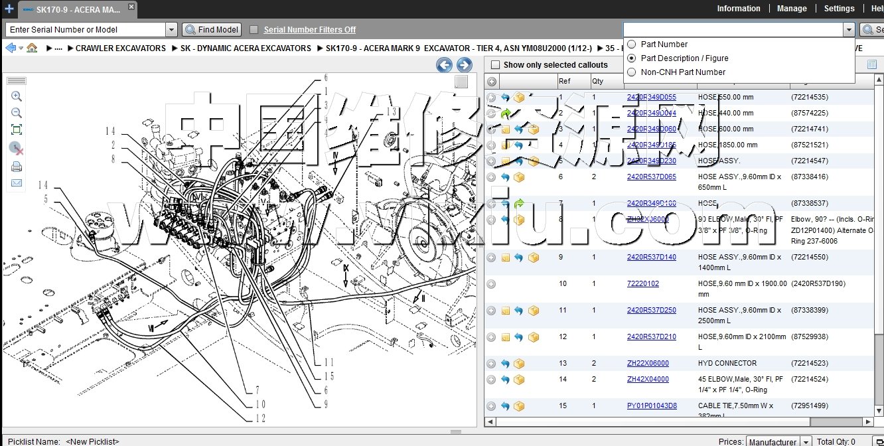
Task: Fit diagram to window
Action: click(17, 130)
